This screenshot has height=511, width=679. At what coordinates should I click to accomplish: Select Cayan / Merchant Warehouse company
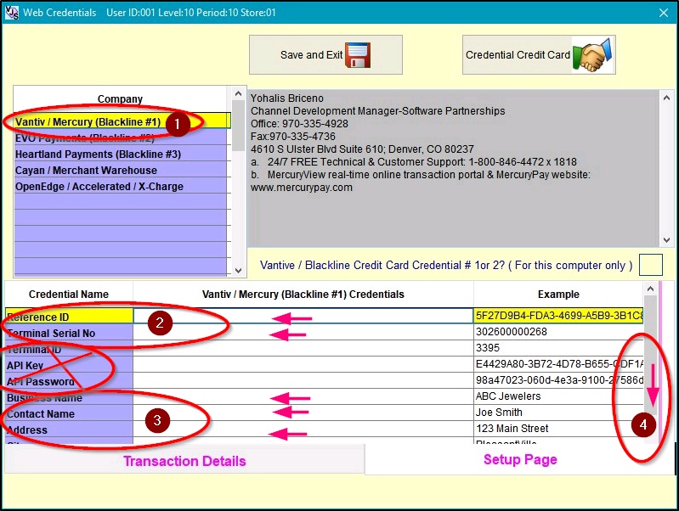[121, 170]
